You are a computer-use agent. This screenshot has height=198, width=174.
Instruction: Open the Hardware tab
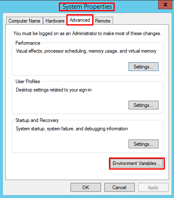[55, 21]
